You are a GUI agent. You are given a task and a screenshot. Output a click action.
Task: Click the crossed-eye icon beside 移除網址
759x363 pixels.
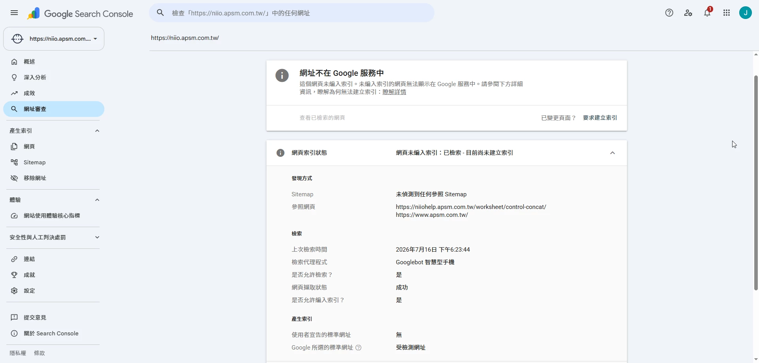point(14,178)
